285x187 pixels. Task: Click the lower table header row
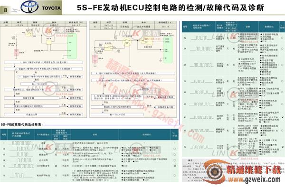click(89, 134)
